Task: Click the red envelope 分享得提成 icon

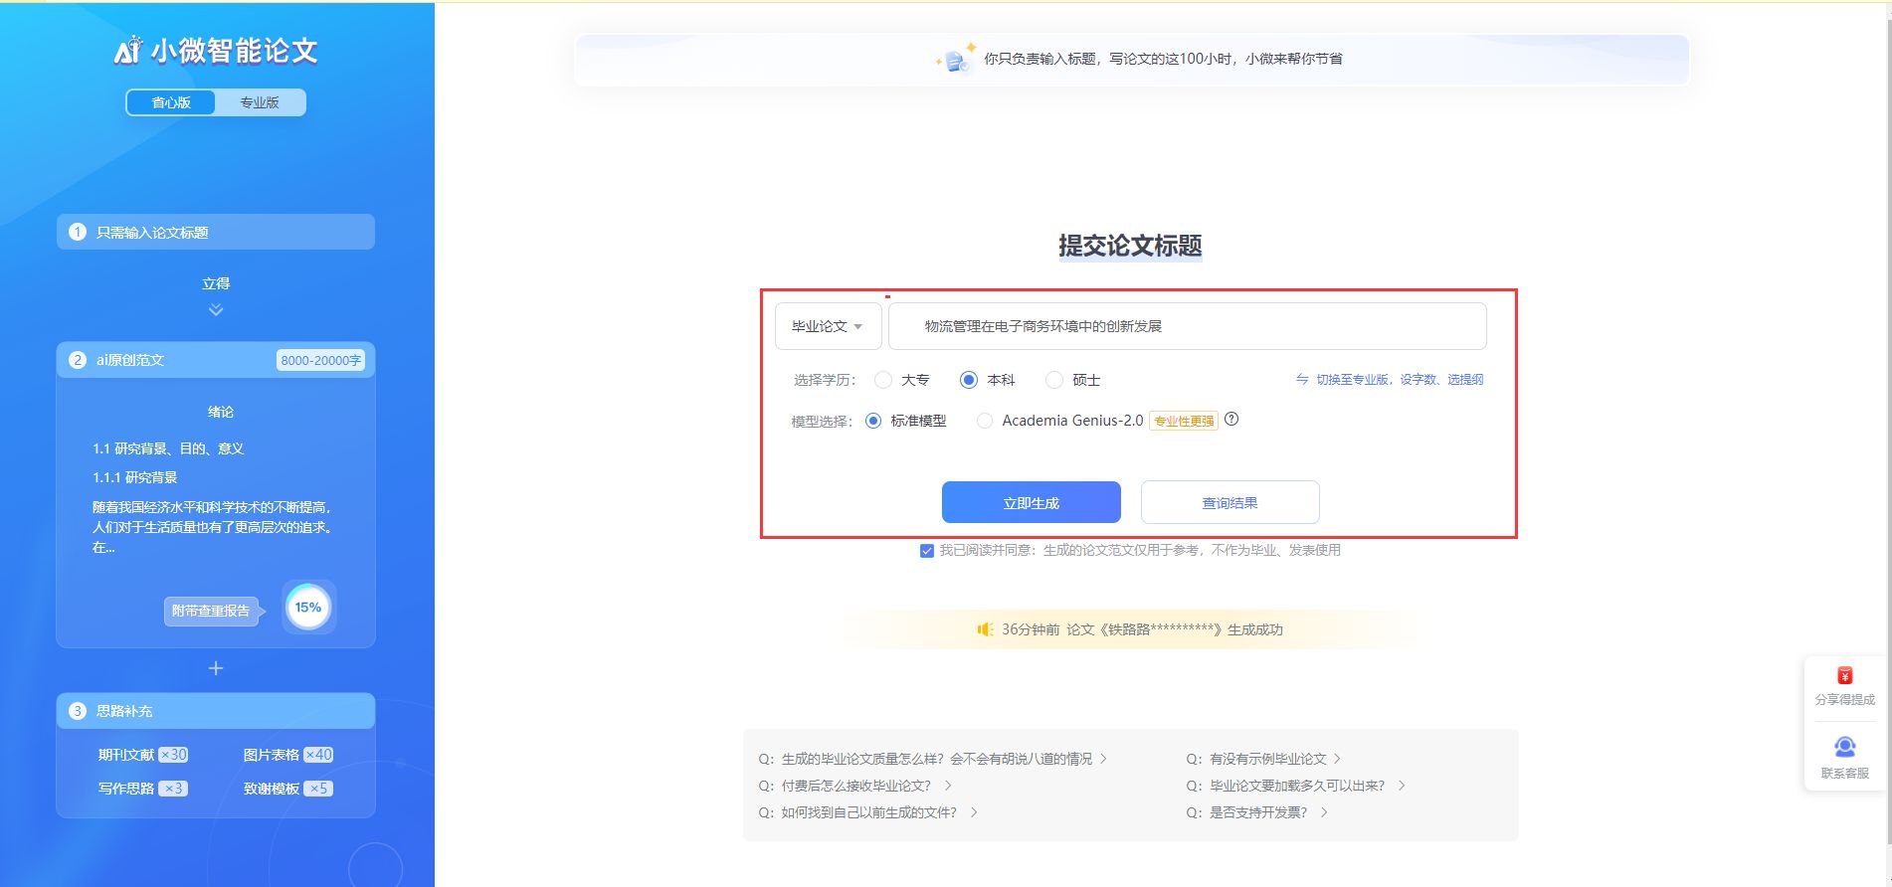Action: [x=1845, y=676]
